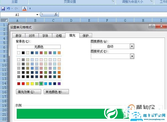The height and width of the screenshot is (122, 167).
Task: Click the formula bar input area
Action: click(113, 14)
